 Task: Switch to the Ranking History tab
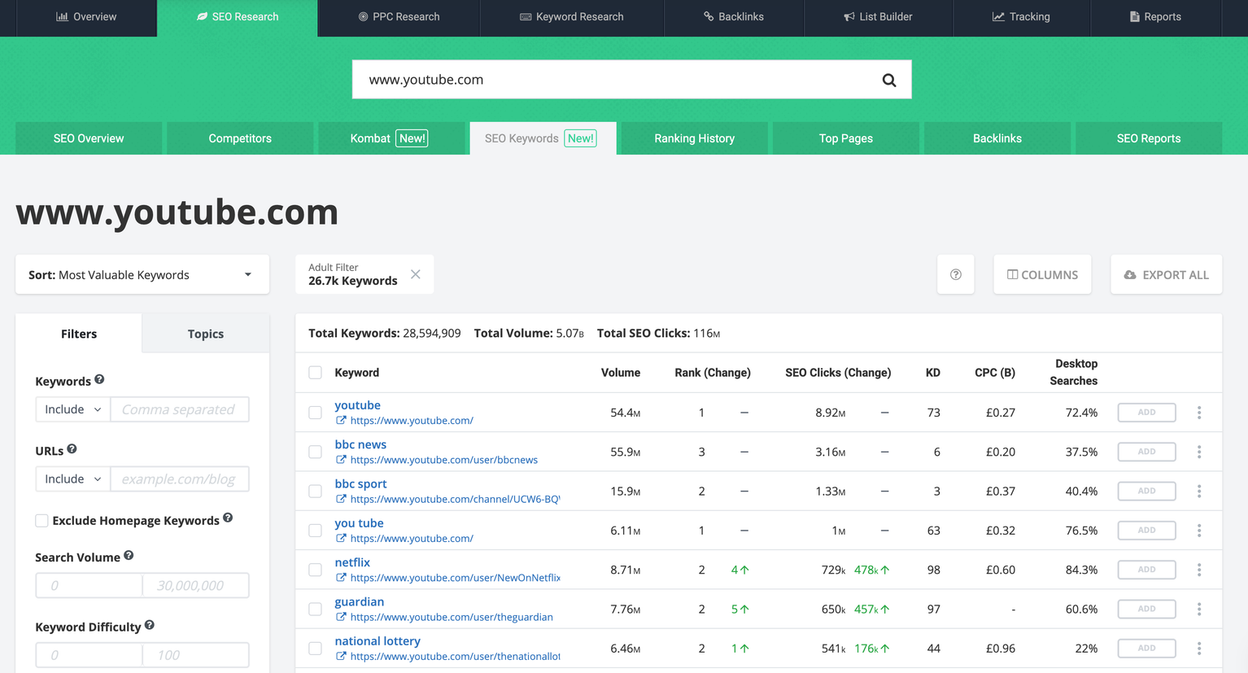694,138
